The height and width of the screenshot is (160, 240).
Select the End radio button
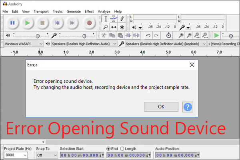click(x=108, y=149)
